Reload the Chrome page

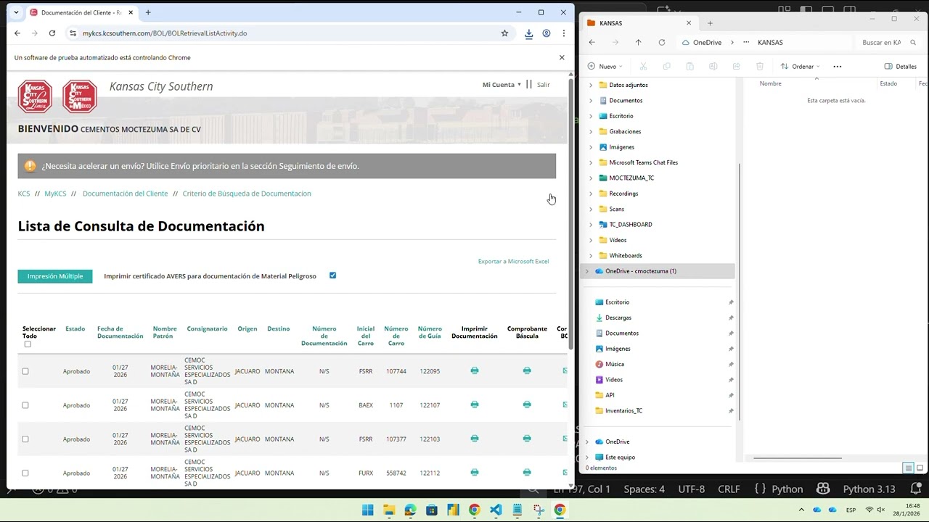pyautogui.click(x=52, y=33)
